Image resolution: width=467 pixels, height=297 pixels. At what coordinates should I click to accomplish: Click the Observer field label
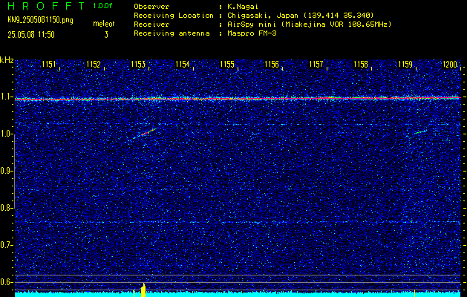[x=151, y=6]
